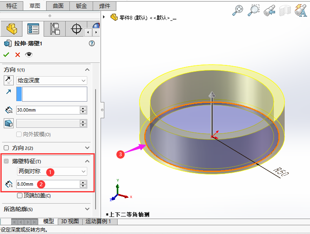Cancel the extrude with red X
The height and width of the screenshot is (234, 310).
point(17,55)
